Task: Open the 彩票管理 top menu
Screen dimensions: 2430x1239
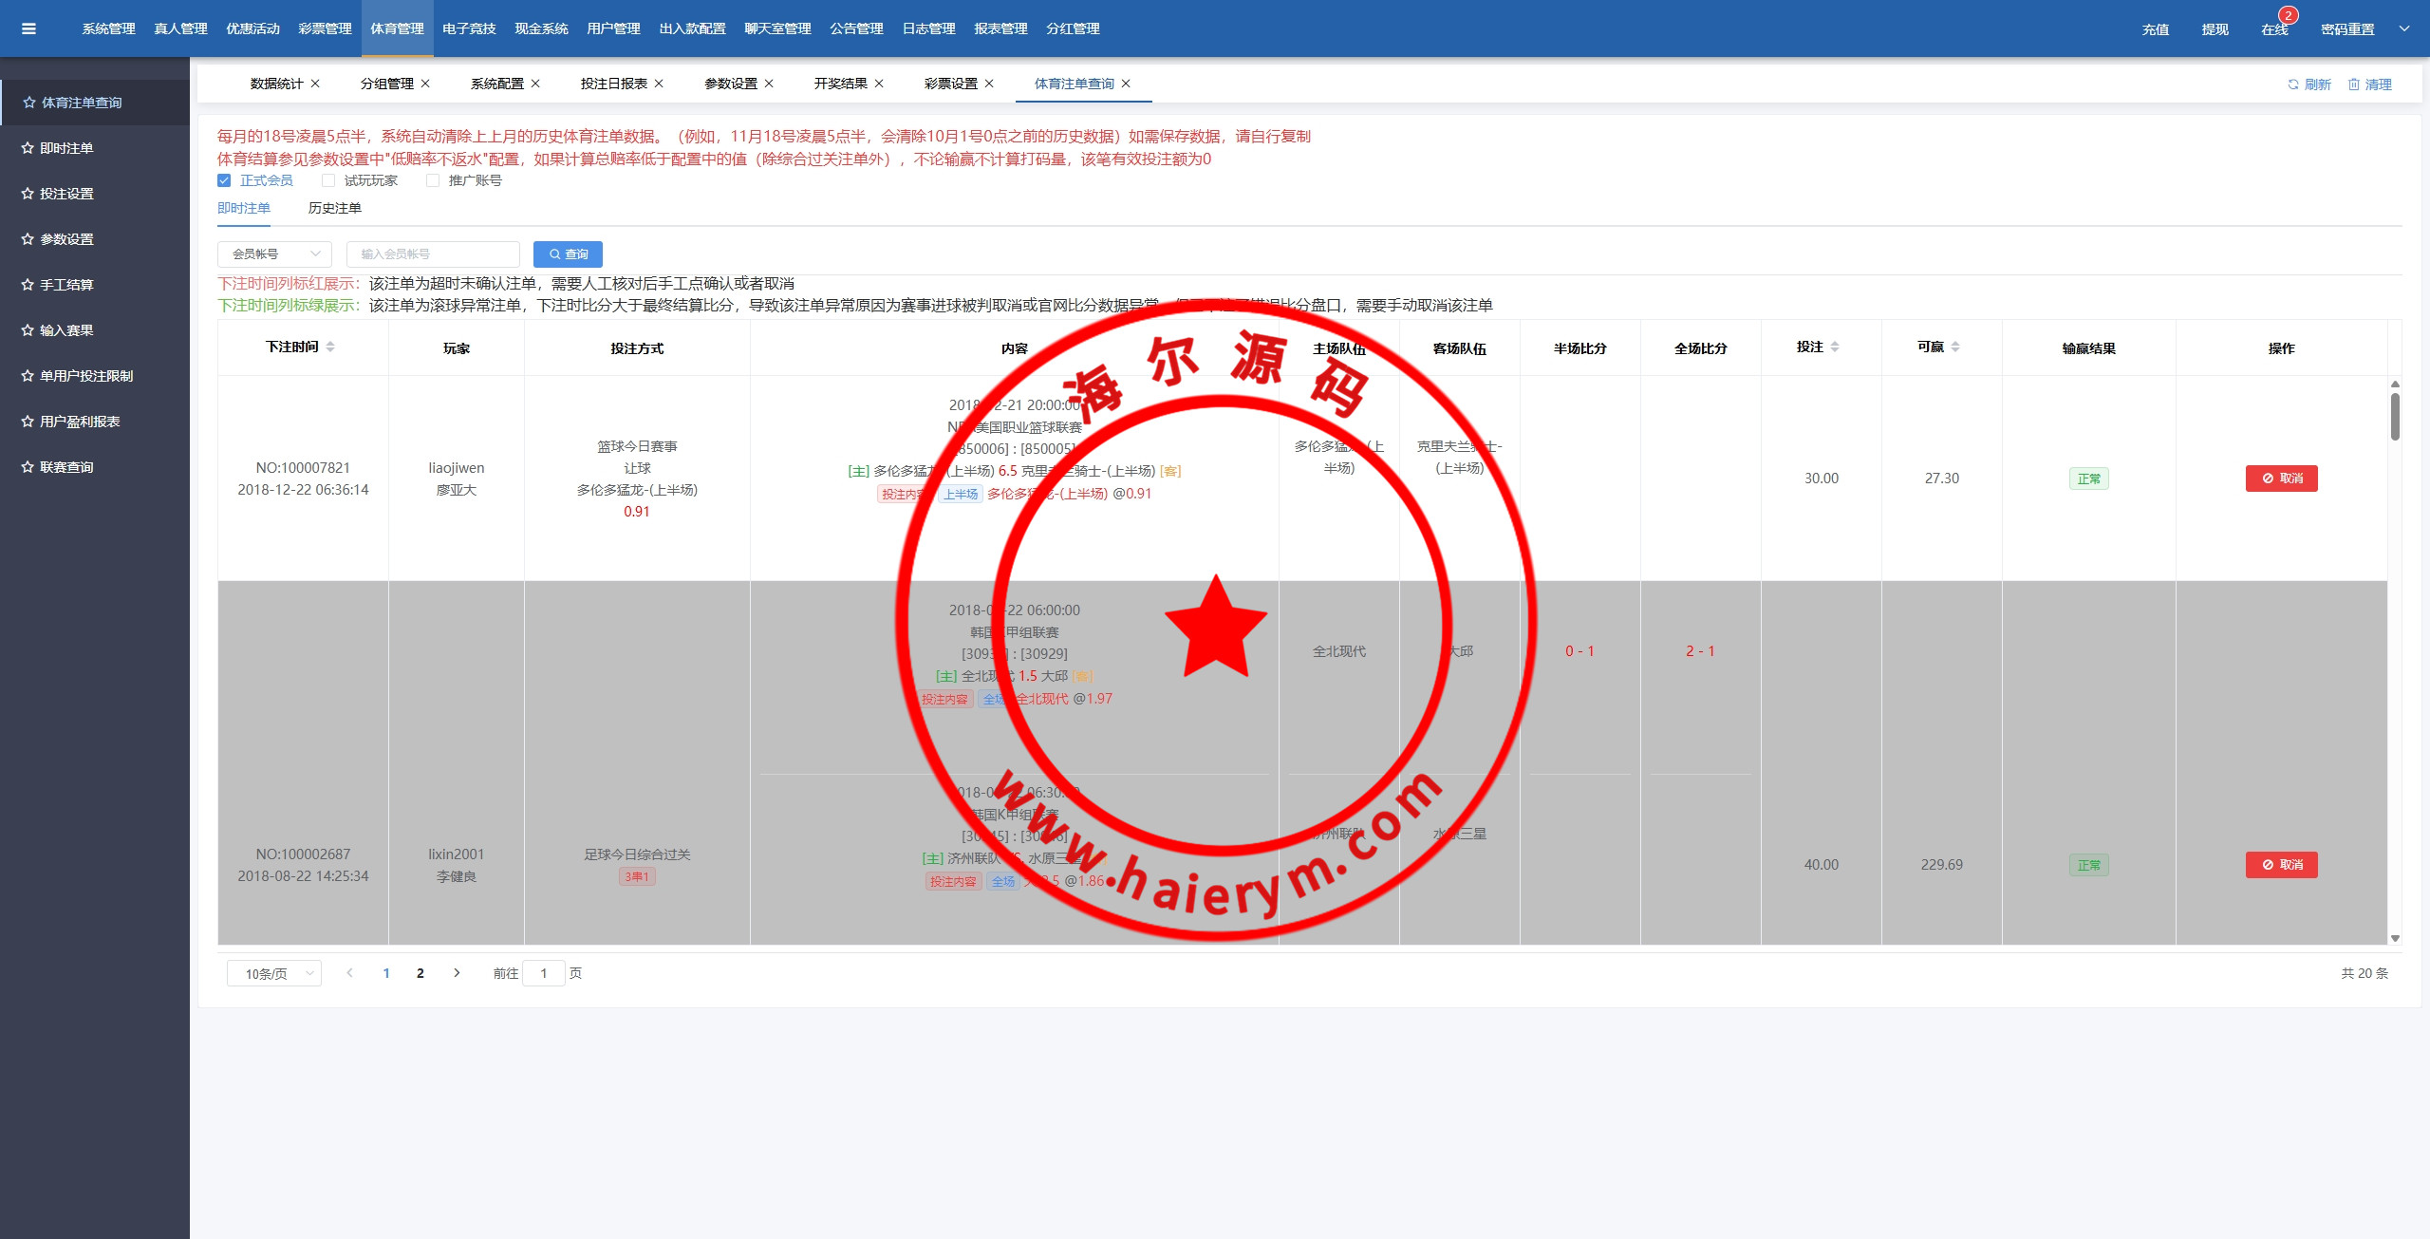Action: point(325,28)
